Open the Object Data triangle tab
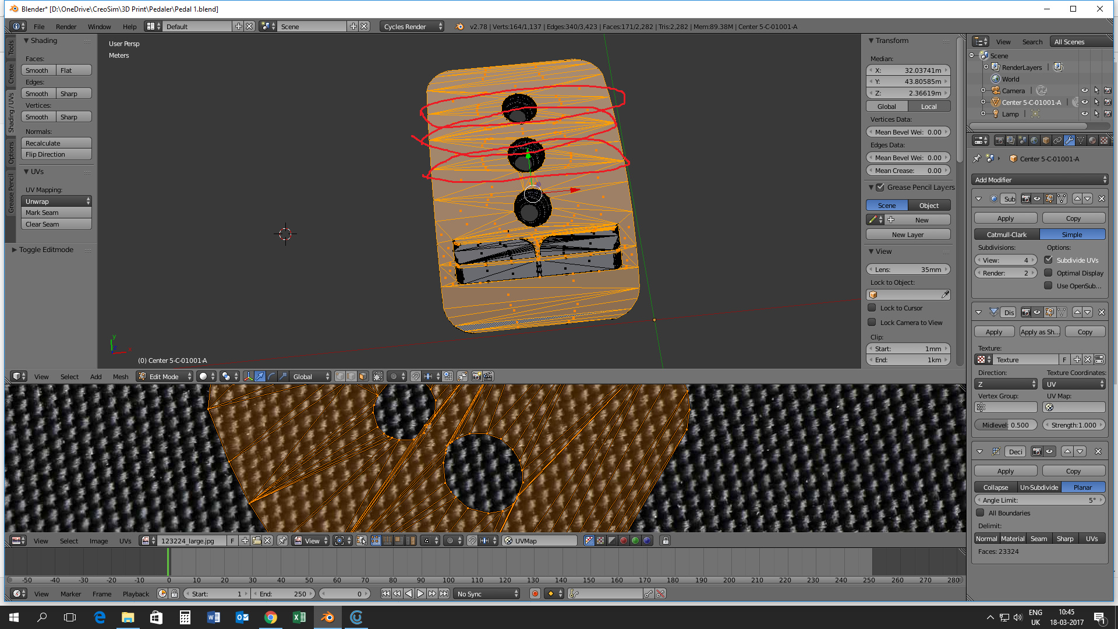 pos(1081,140)
